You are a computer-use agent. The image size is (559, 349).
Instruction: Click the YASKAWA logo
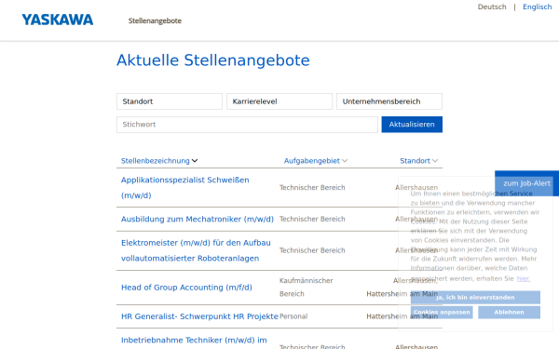58,20
